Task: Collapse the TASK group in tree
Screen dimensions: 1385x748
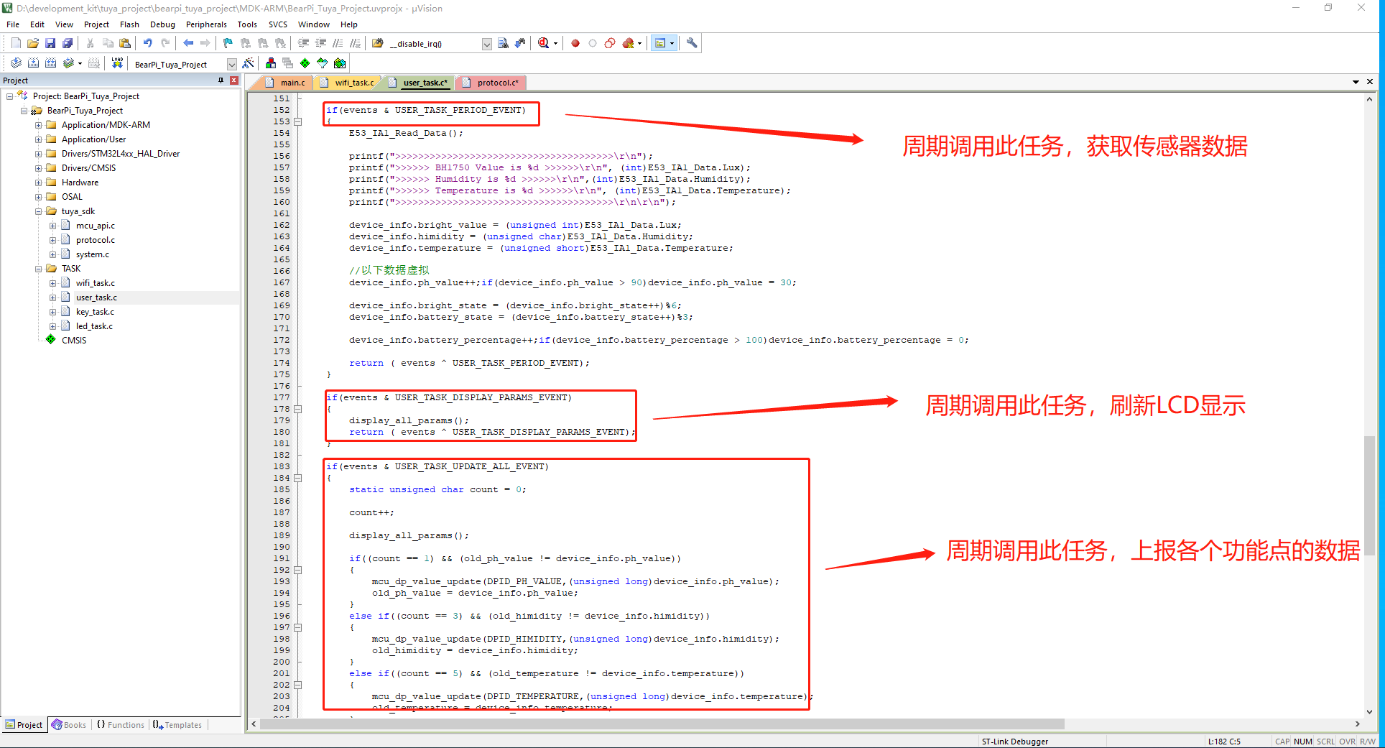Action: click(39, 269)
